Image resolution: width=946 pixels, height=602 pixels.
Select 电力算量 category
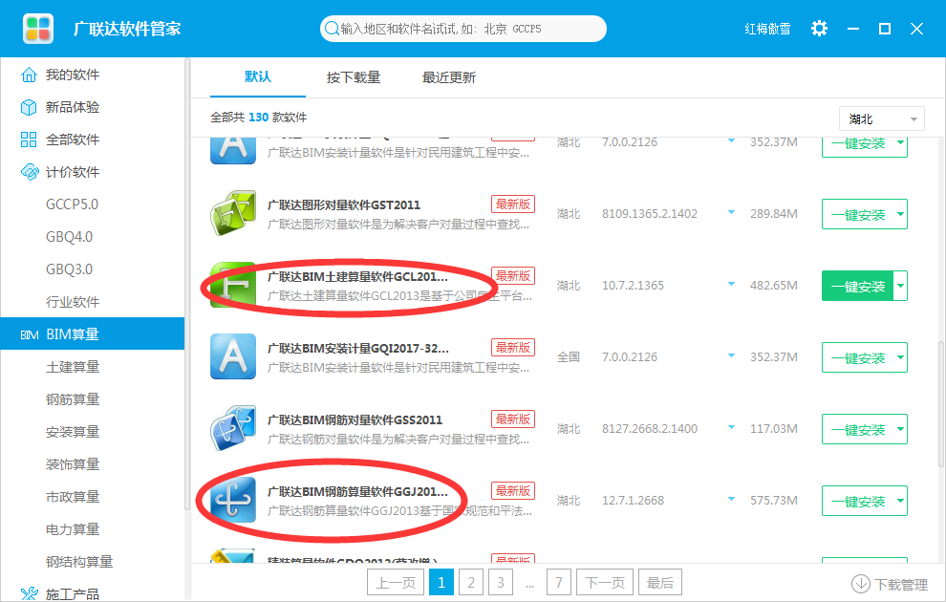click(73, 529)
